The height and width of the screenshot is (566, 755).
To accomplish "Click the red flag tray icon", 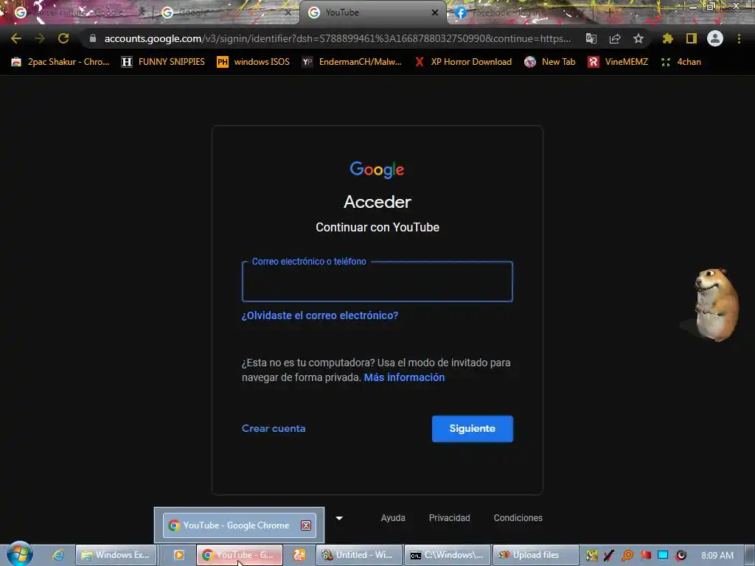I will 645,555.
